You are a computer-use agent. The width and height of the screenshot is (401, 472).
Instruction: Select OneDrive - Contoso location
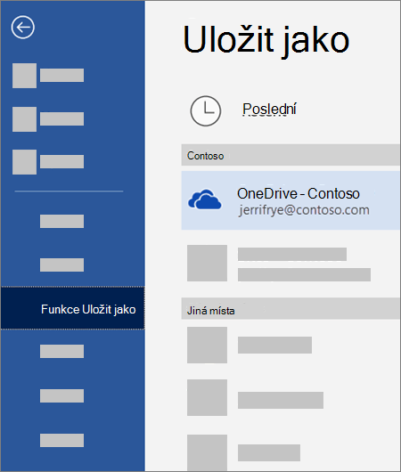click(291, 200)
